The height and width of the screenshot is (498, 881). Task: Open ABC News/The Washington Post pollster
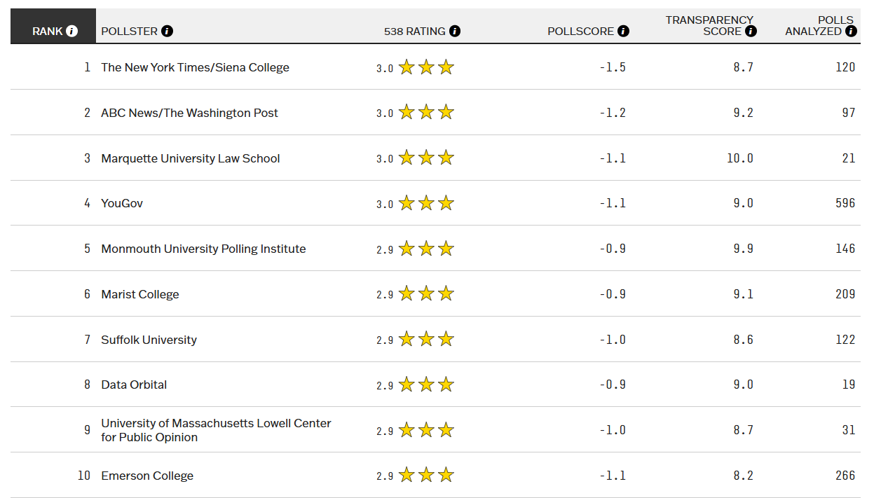(189, 113)
